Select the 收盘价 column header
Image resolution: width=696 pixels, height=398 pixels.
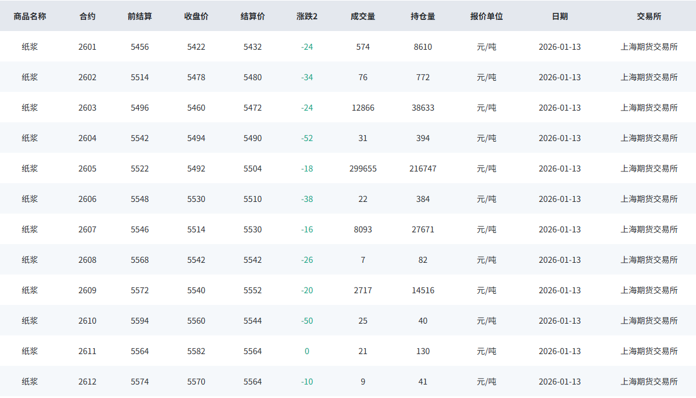pos(196,16)
